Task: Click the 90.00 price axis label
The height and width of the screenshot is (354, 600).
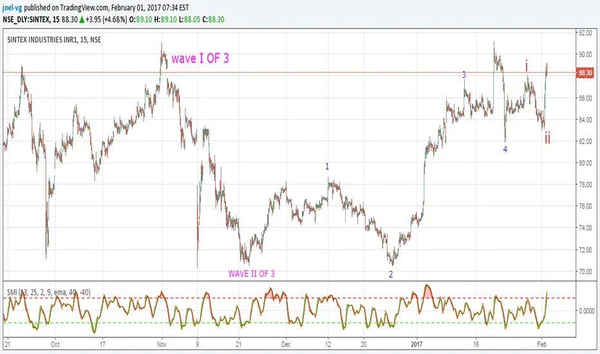Action: pos(585,54)
